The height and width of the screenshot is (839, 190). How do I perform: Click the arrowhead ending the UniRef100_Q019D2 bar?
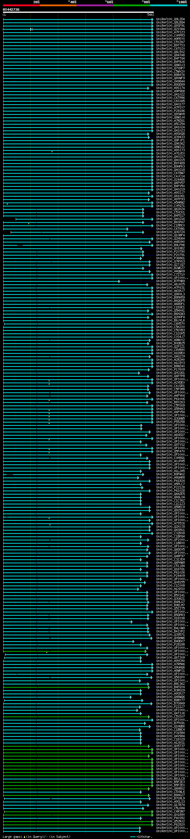coord(142,248)
